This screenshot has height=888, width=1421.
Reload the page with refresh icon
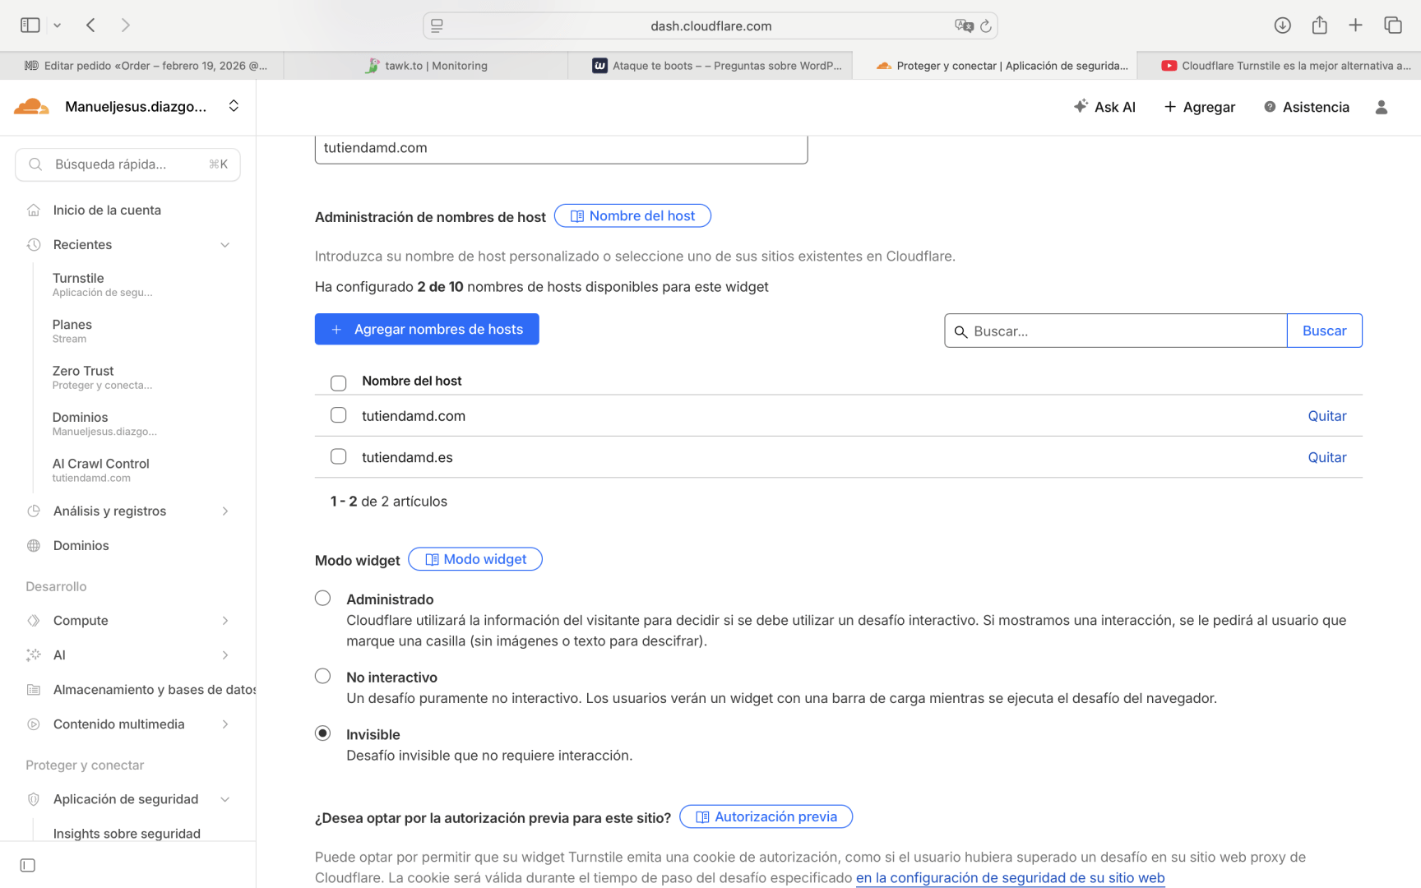tap(985, 26)
